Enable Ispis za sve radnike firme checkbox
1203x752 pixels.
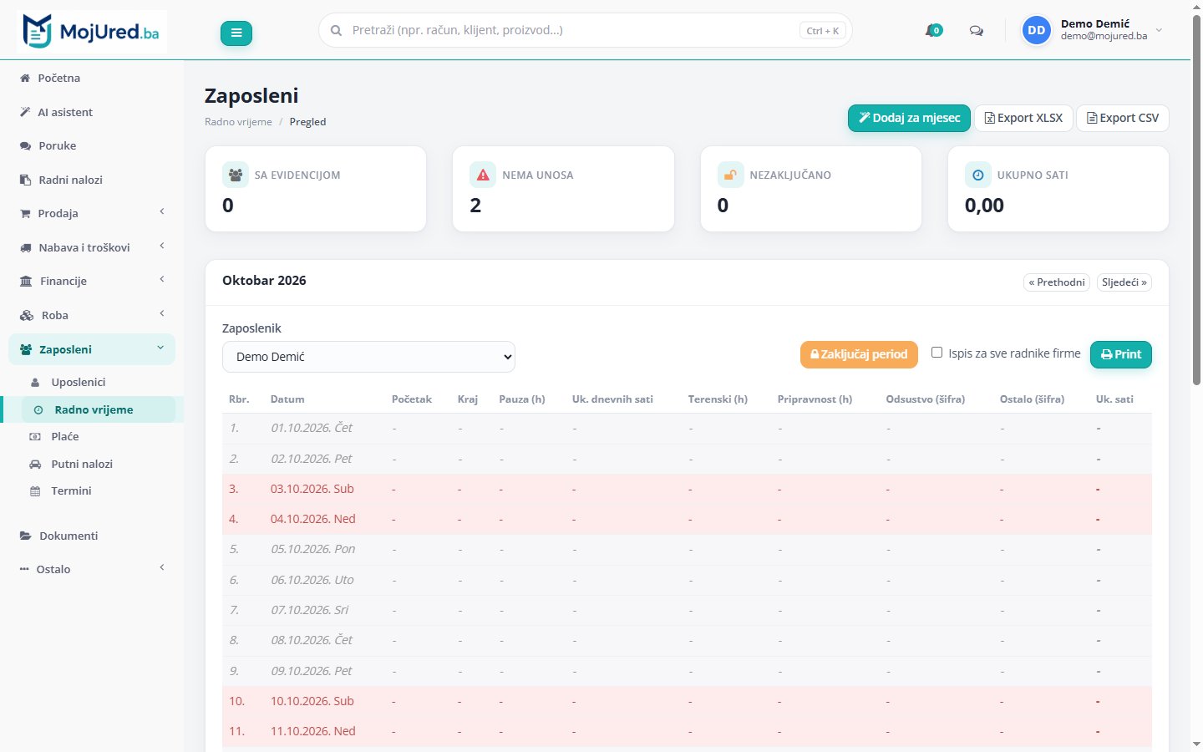coord(937,353)
